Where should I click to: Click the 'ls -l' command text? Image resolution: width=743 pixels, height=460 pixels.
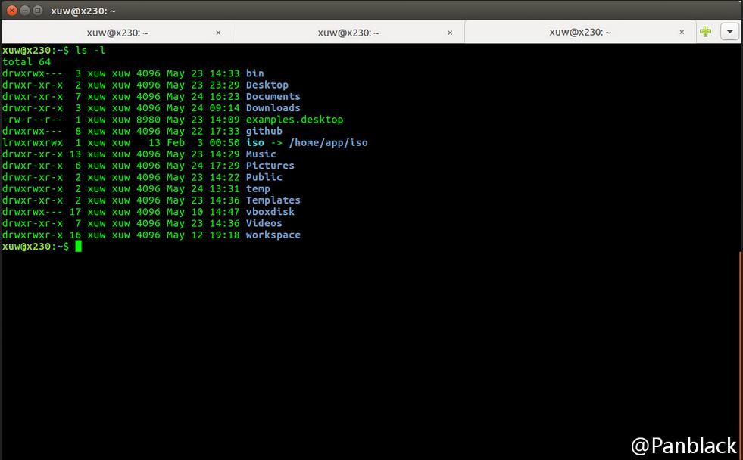(x=90, y=50)
